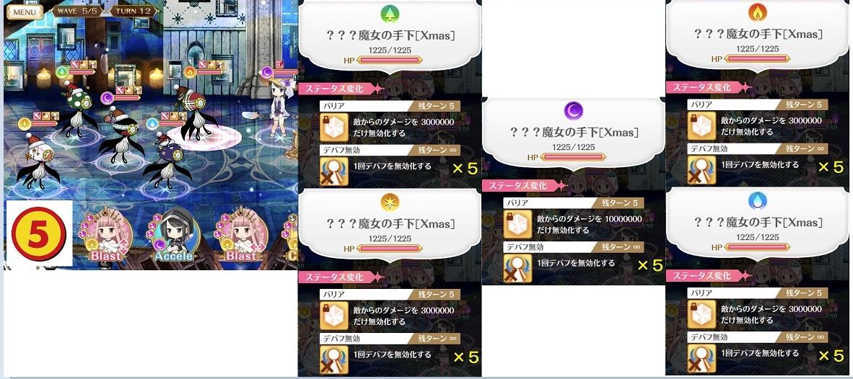Click the barrier icon on the 10000000 damage card
Image resolution: width=853 pixels, height=379 pixels.
click(517, 224)
